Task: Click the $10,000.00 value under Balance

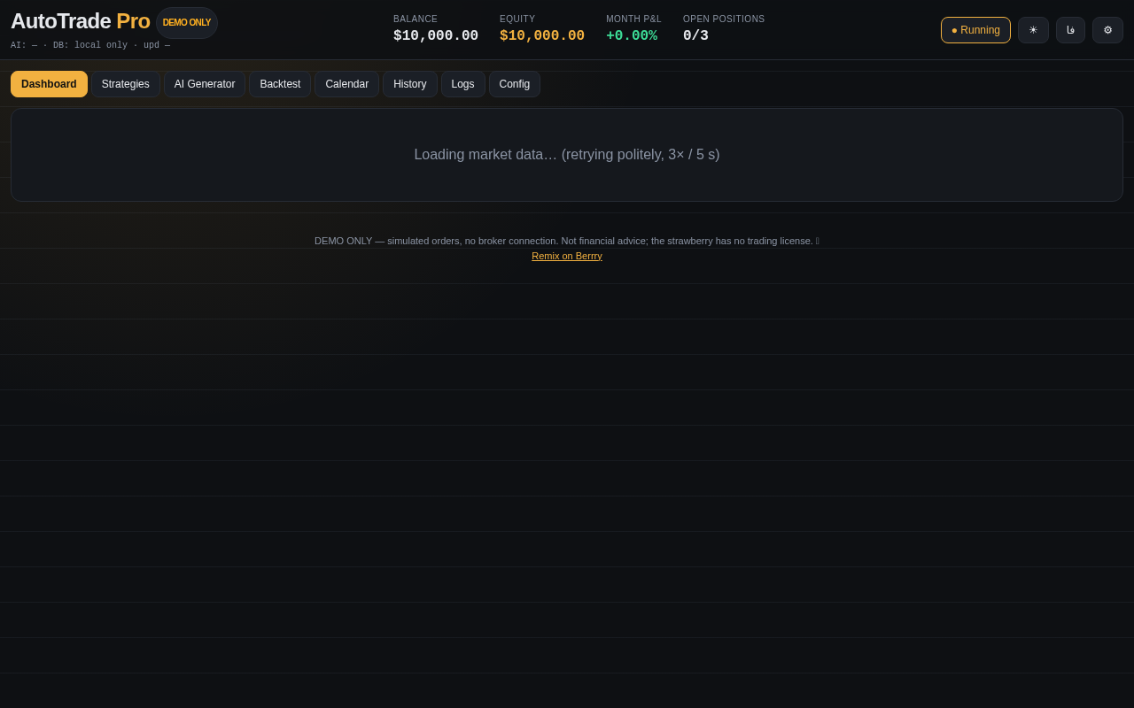Action: (436, 36)
